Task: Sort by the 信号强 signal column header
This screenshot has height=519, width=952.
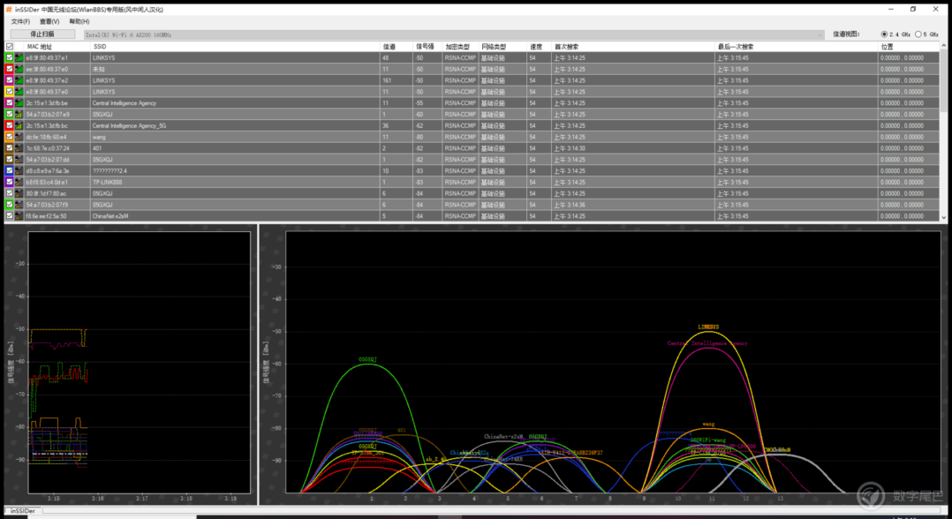Action: [x=427, y=47]
